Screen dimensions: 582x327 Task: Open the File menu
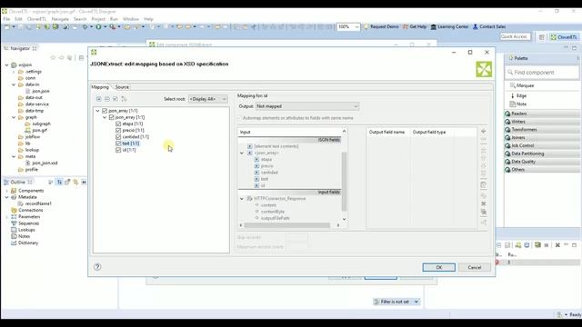[x=6, y=19]
